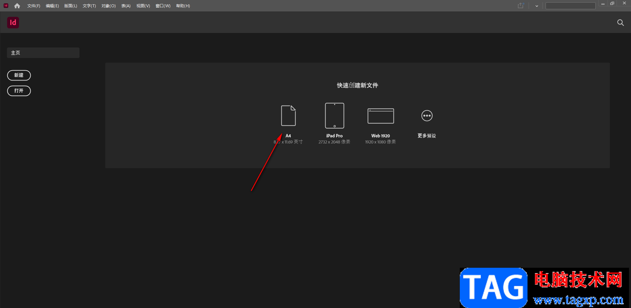Select the A4 document preset icon
This screenshot has height=308, width=631.
click(x=288, y=115)
